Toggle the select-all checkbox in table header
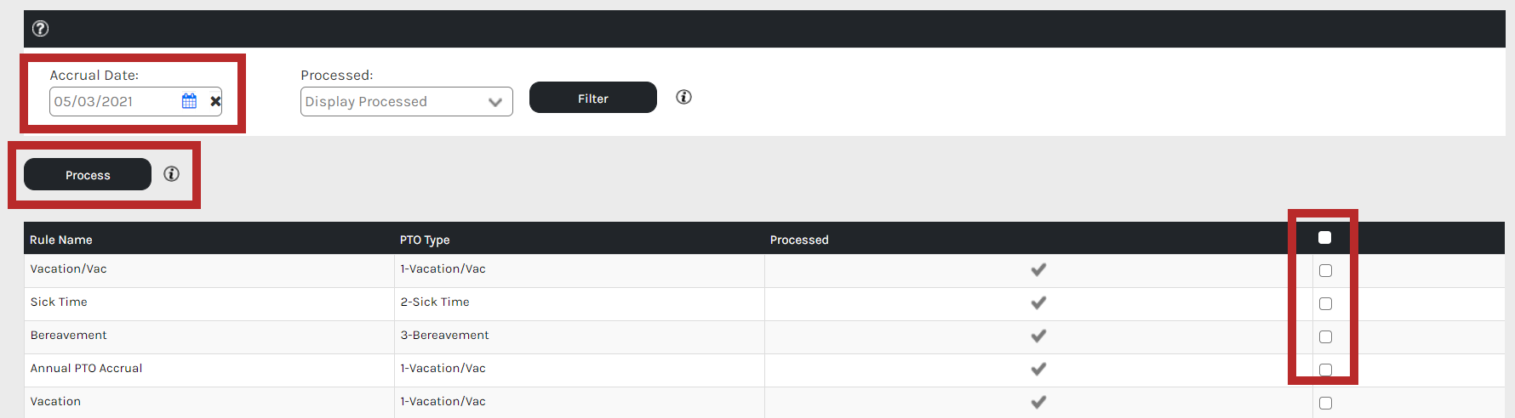The image size is (1515, 418). click(1324, 238)
